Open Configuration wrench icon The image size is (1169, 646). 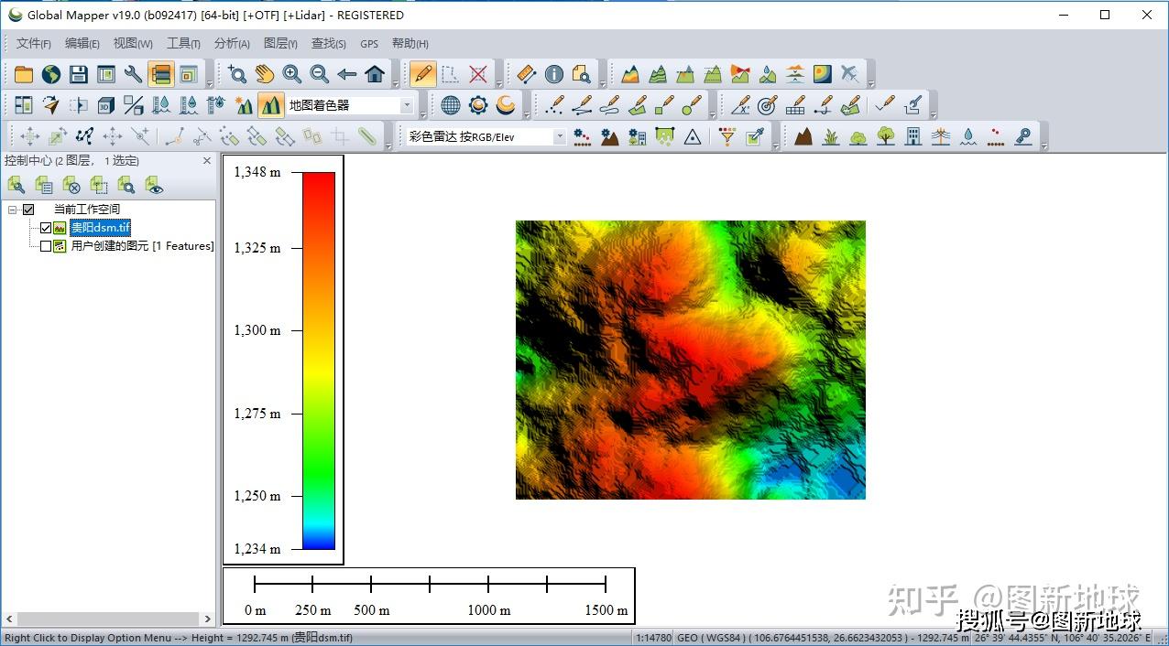[134, 74]
